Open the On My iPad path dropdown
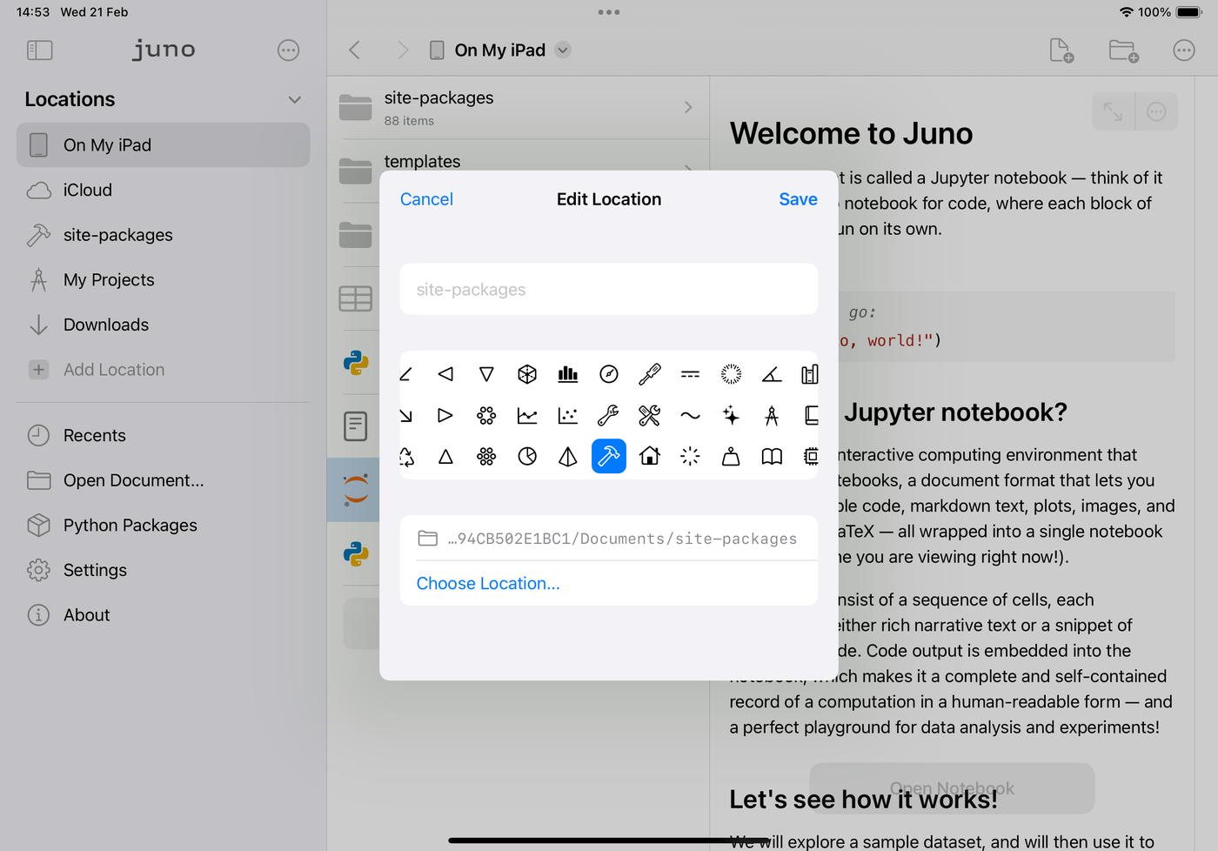This screenshot has width=1218, height=851. click(563, 50)
